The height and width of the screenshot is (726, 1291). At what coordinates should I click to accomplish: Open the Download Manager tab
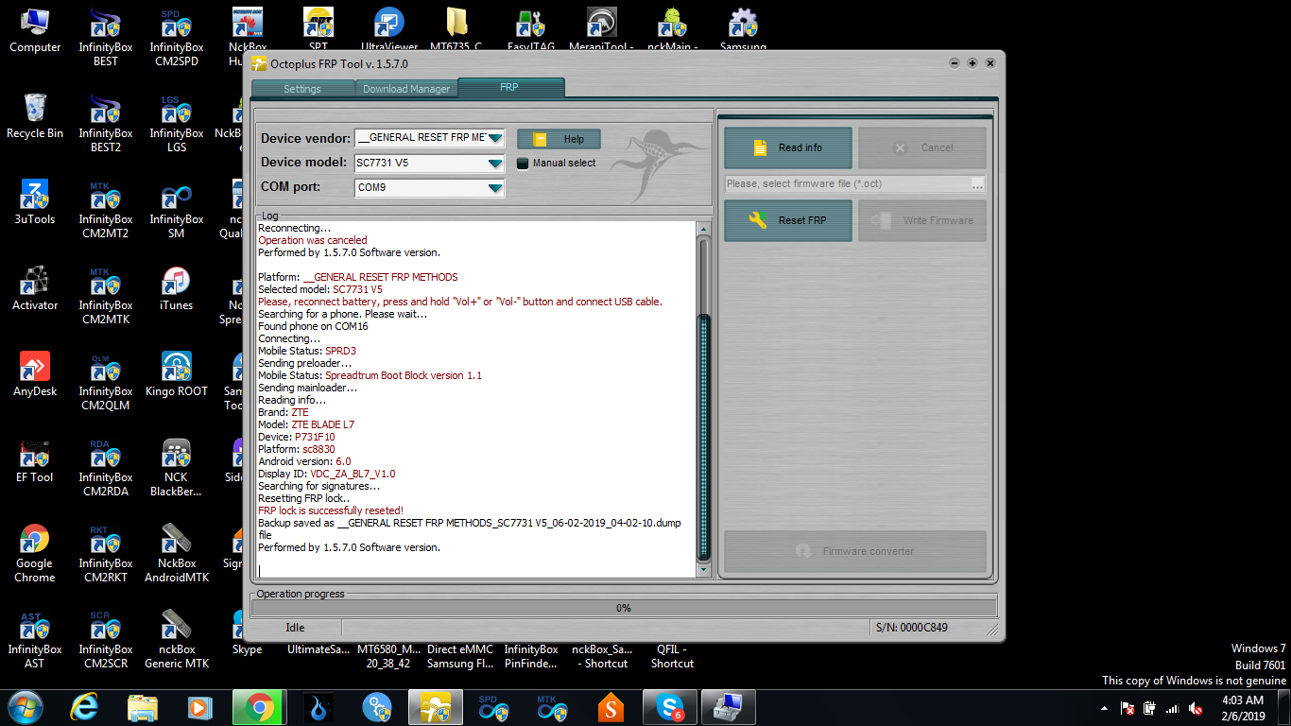pyautogui.click(x=406, y=89)
